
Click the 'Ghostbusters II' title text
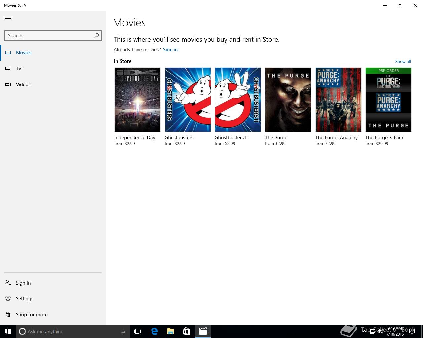coord(231,138)
